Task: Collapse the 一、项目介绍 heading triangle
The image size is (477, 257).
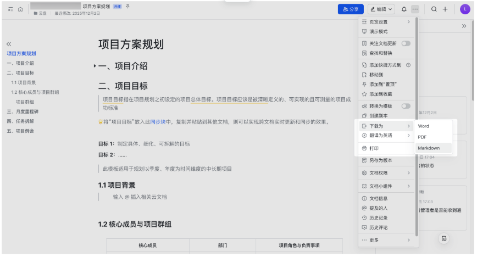Action: (x=95, y=66)
